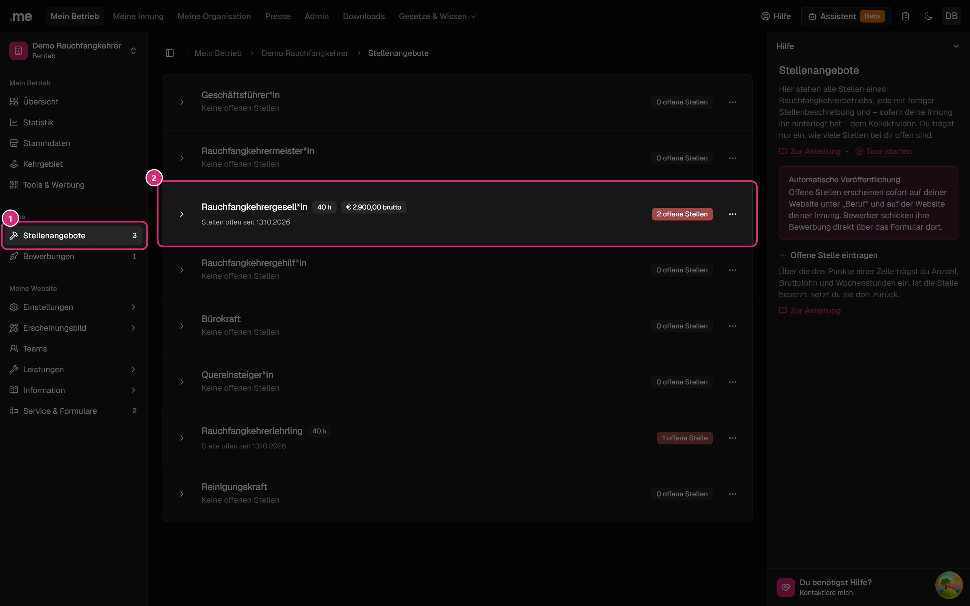Open the Admin tab

point(317,16)
